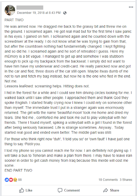
Task: Click the Like thumbs-up outline icon
Action: 22,190
